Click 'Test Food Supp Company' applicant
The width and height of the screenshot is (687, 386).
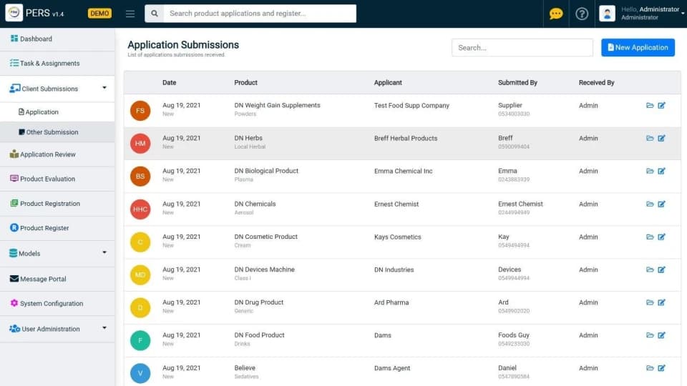coord(412,106)
